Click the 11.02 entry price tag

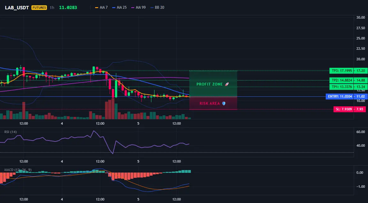click(361, 96)
